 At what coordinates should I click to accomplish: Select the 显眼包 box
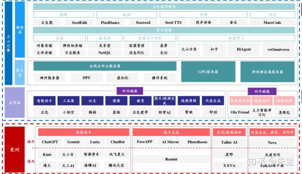tap(284, 112)
